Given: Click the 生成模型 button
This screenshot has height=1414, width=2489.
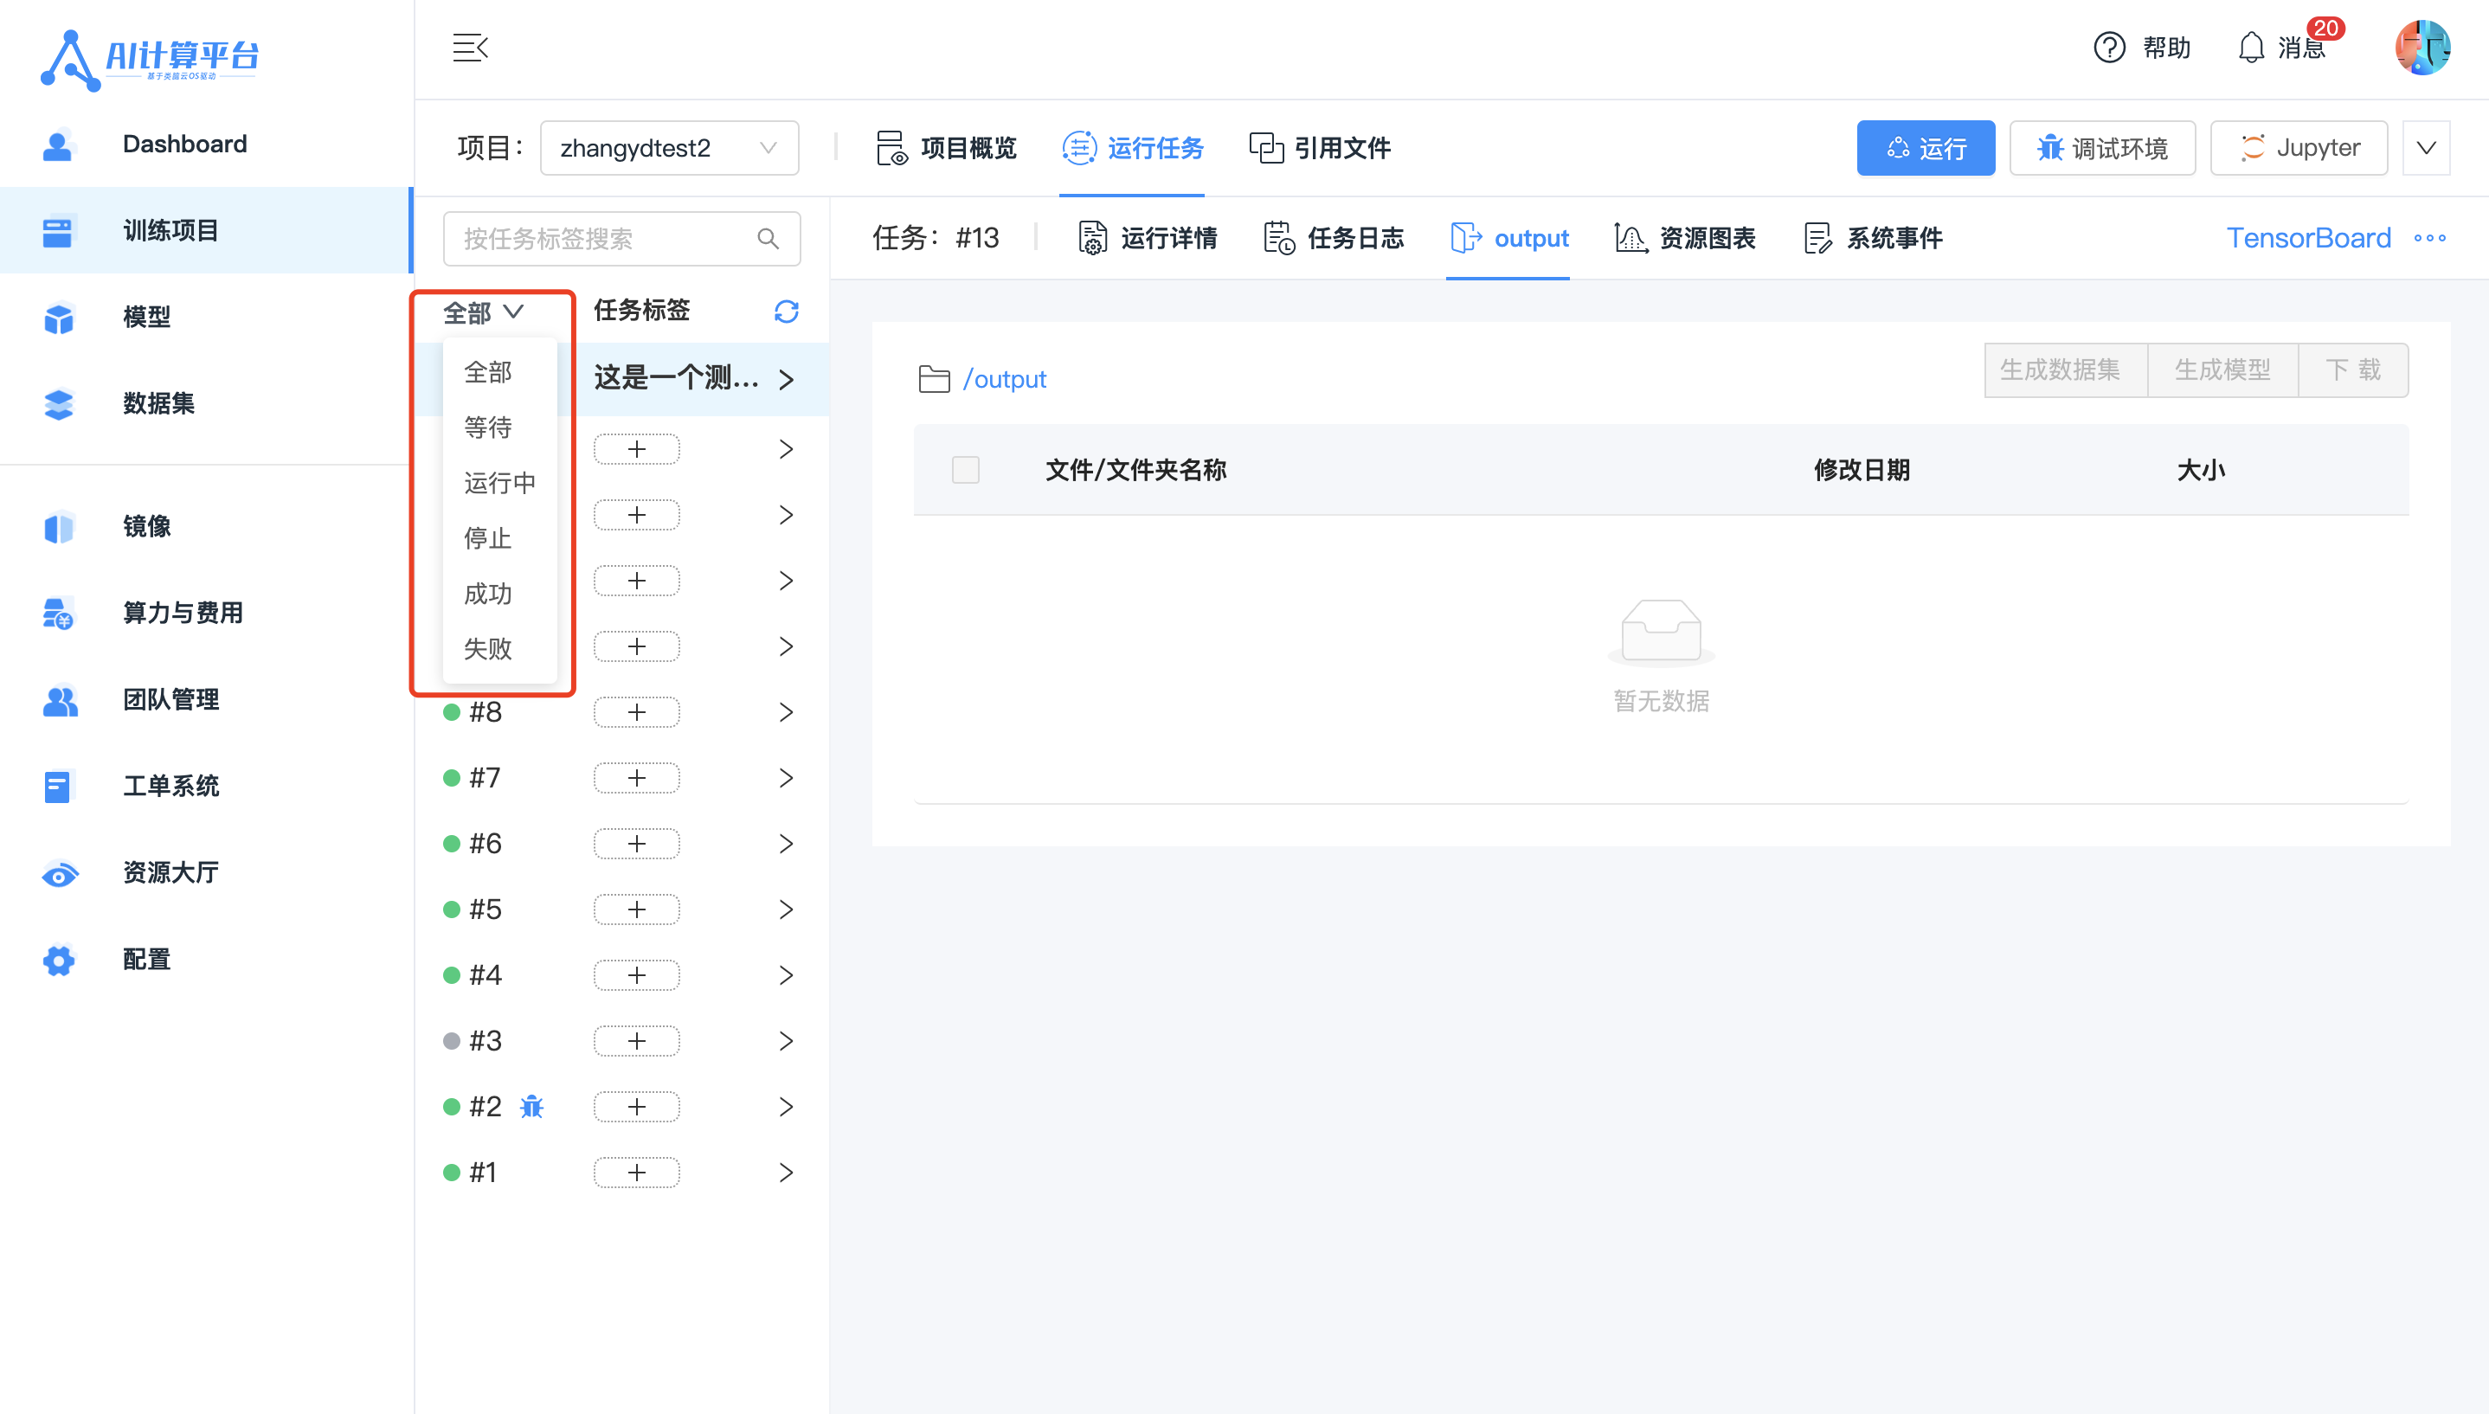Looking at the screenshot, I should coord(2222,370).
